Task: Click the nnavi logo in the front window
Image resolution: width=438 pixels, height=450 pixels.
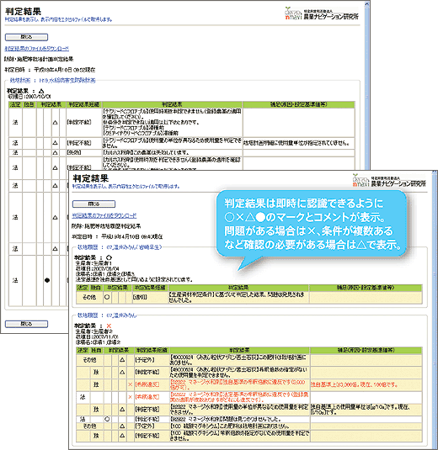Action: click(x=389, y=180)
